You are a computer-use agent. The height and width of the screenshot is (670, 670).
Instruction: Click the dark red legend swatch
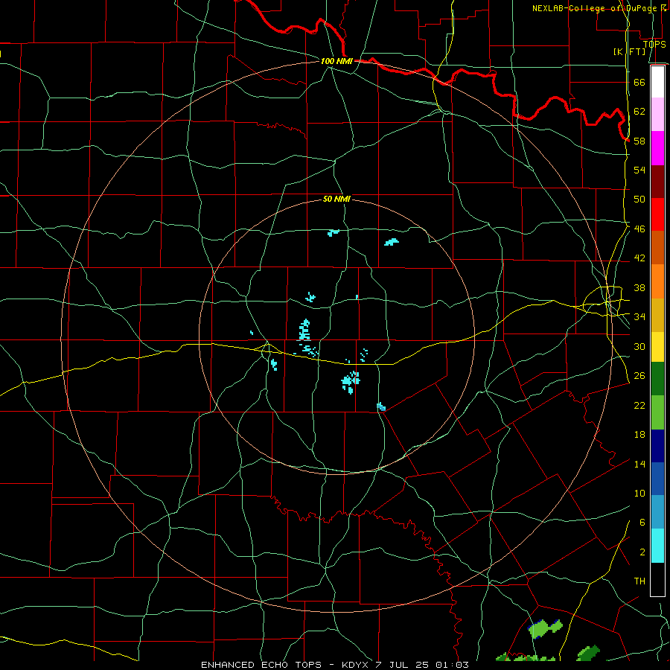click(657, 182)
